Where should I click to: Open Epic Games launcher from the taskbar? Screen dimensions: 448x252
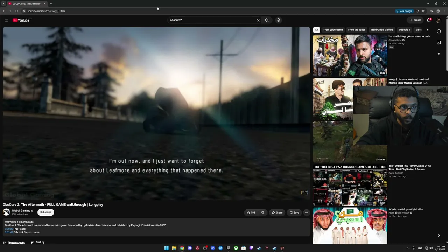[x=228, y=248]
